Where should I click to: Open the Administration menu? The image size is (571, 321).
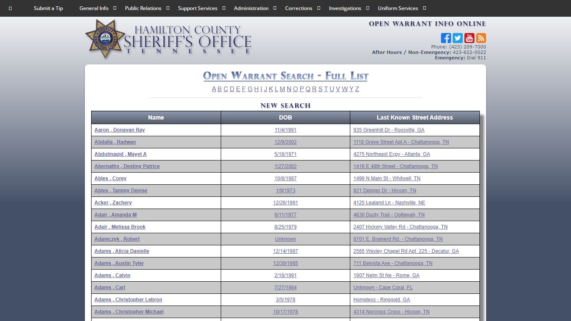[x=251, y=8]
